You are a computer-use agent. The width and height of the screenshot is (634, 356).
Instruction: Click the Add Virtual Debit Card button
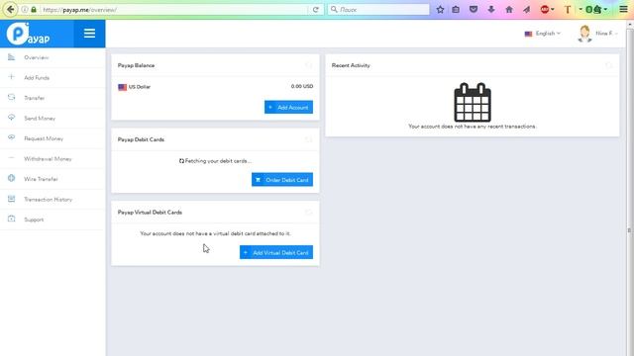276,252
